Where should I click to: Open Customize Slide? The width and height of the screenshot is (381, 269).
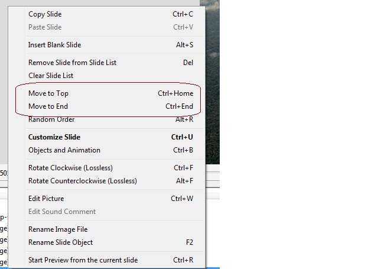[x=106, y=137]
